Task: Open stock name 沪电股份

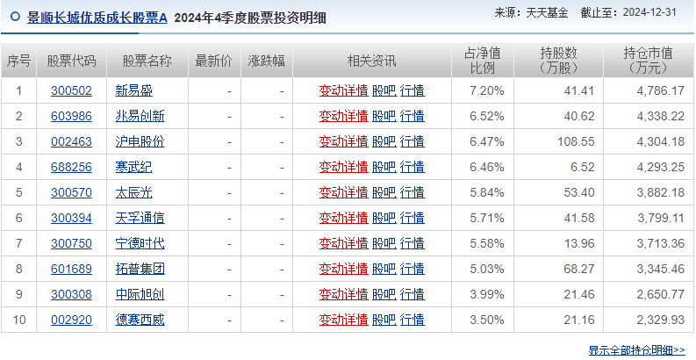Action: coord(140,141)
